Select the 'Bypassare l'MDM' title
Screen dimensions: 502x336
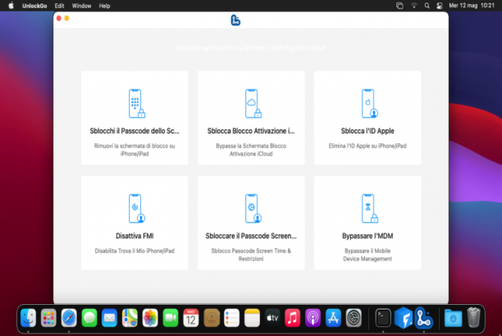pyautogui.click(x=367, y=236)
